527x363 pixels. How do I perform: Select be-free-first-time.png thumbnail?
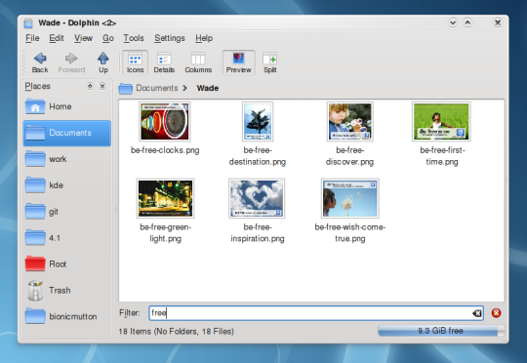pyautogui.click(x=441, y=121)
